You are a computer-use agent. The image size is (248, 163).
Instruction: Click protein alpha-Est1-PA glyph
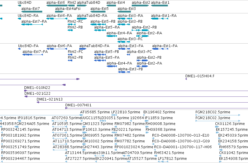point(160,49)
